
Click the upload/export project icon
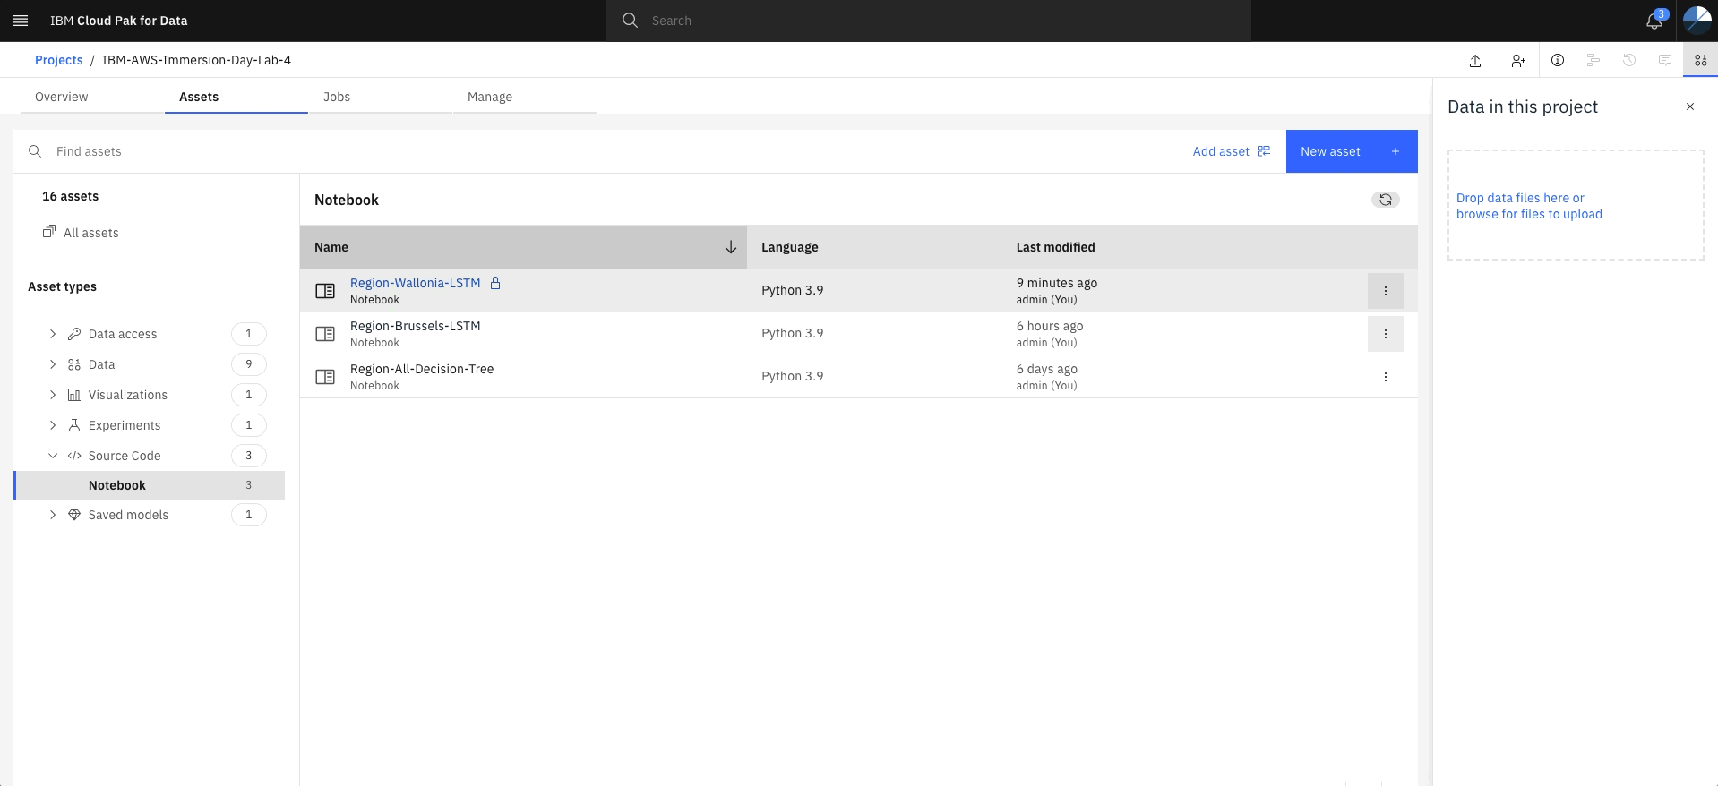click(1475, 60)
